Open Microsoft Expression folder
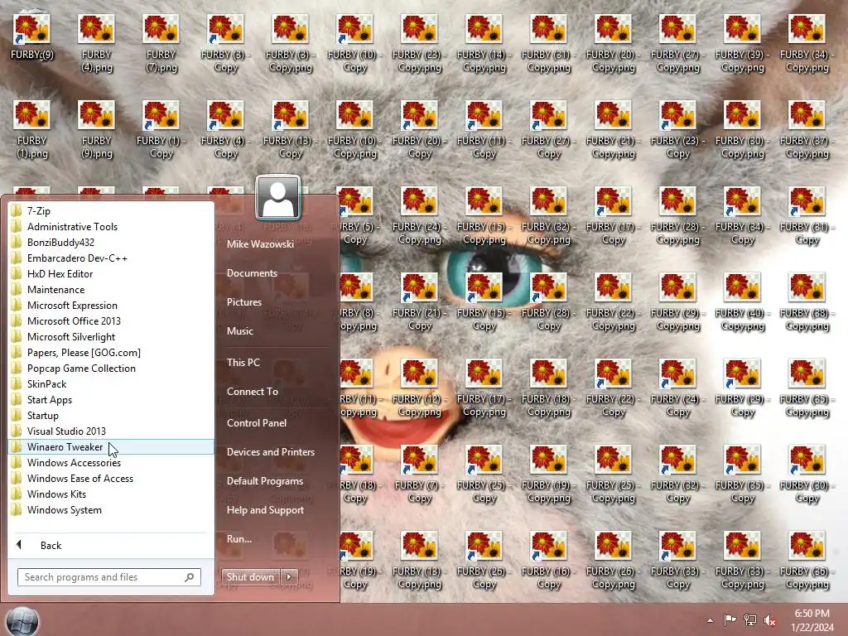This screenshot has height=636, width=848. coord(111,305)
